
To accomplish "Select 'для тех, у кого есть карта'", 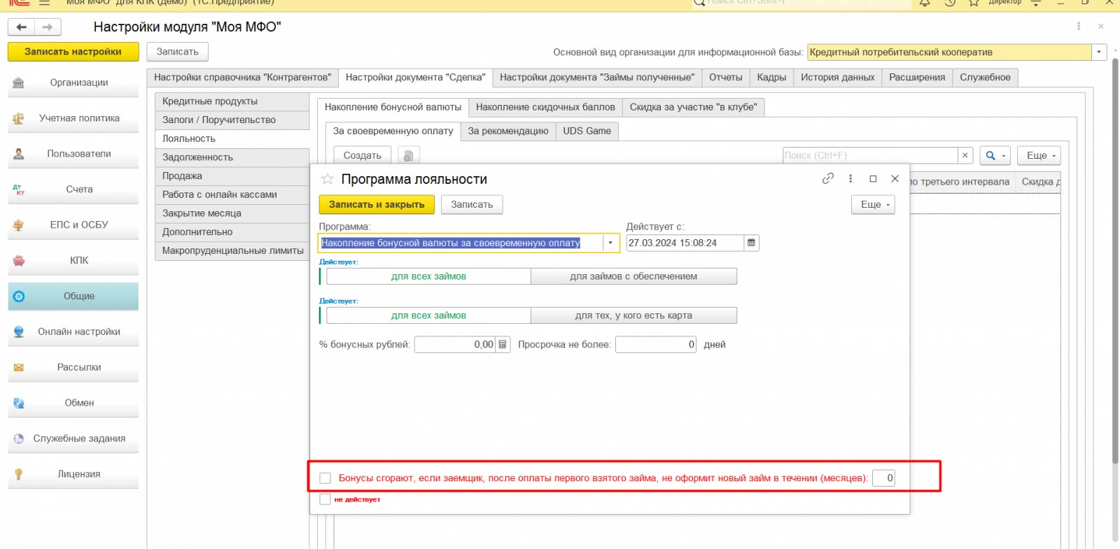I will (x=633, y=315).
